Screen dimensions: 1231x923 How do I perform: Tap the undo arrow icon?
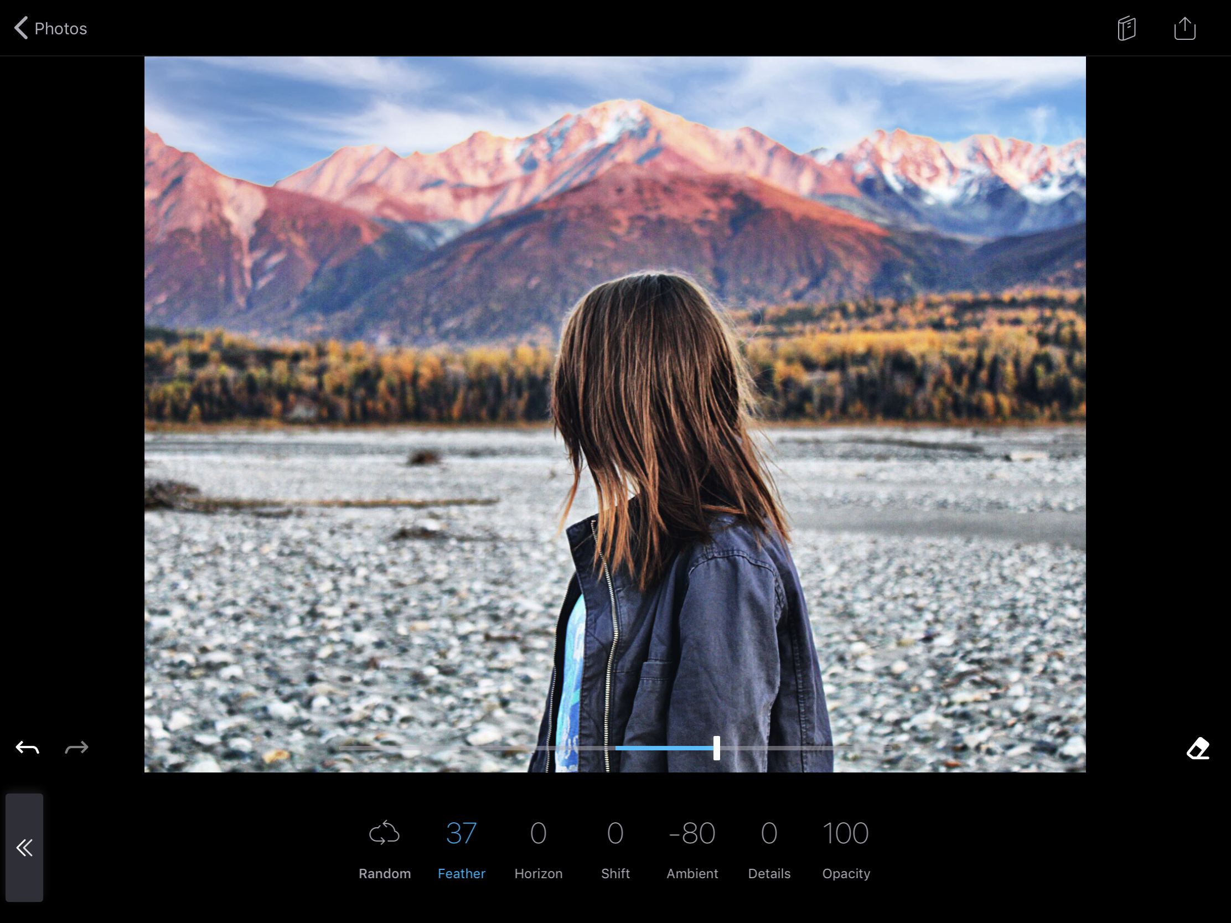(x=27, y=748)
